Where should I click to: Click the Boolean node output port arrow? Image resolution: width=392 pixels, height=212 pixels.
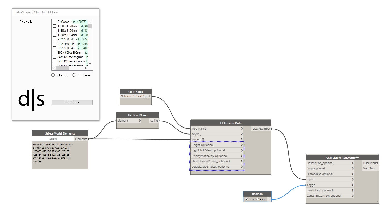click(x=269, y=199)
